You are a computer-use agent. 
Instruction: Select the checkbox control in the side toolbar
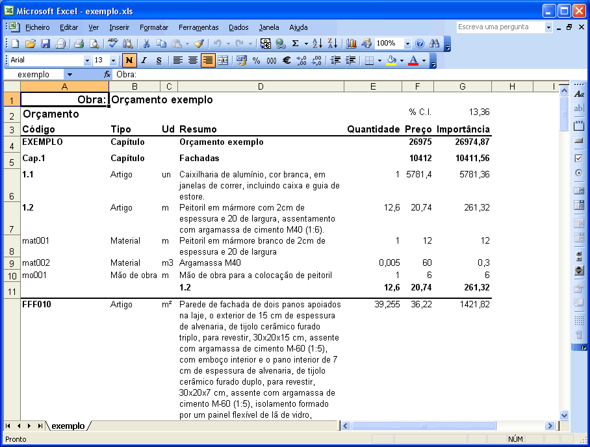pyautogui.click(x=579, y=159)
